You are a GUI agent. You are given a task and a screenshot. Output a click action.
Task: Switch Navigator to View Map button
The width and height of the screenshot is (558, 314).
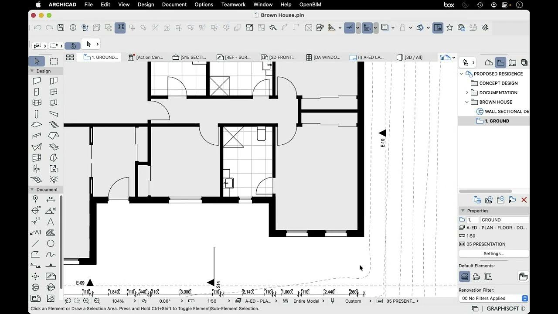point(500,62)
